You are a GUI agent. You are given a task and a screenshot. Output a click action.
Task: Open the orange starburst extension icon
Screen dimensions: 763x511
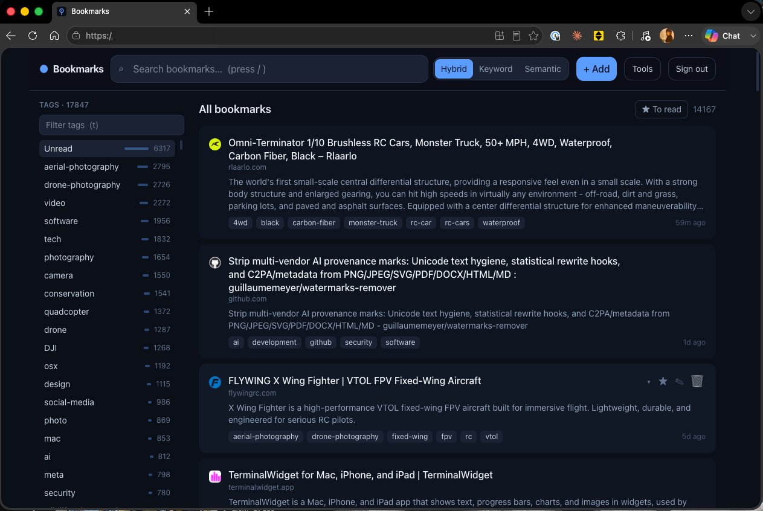point(577,36)
